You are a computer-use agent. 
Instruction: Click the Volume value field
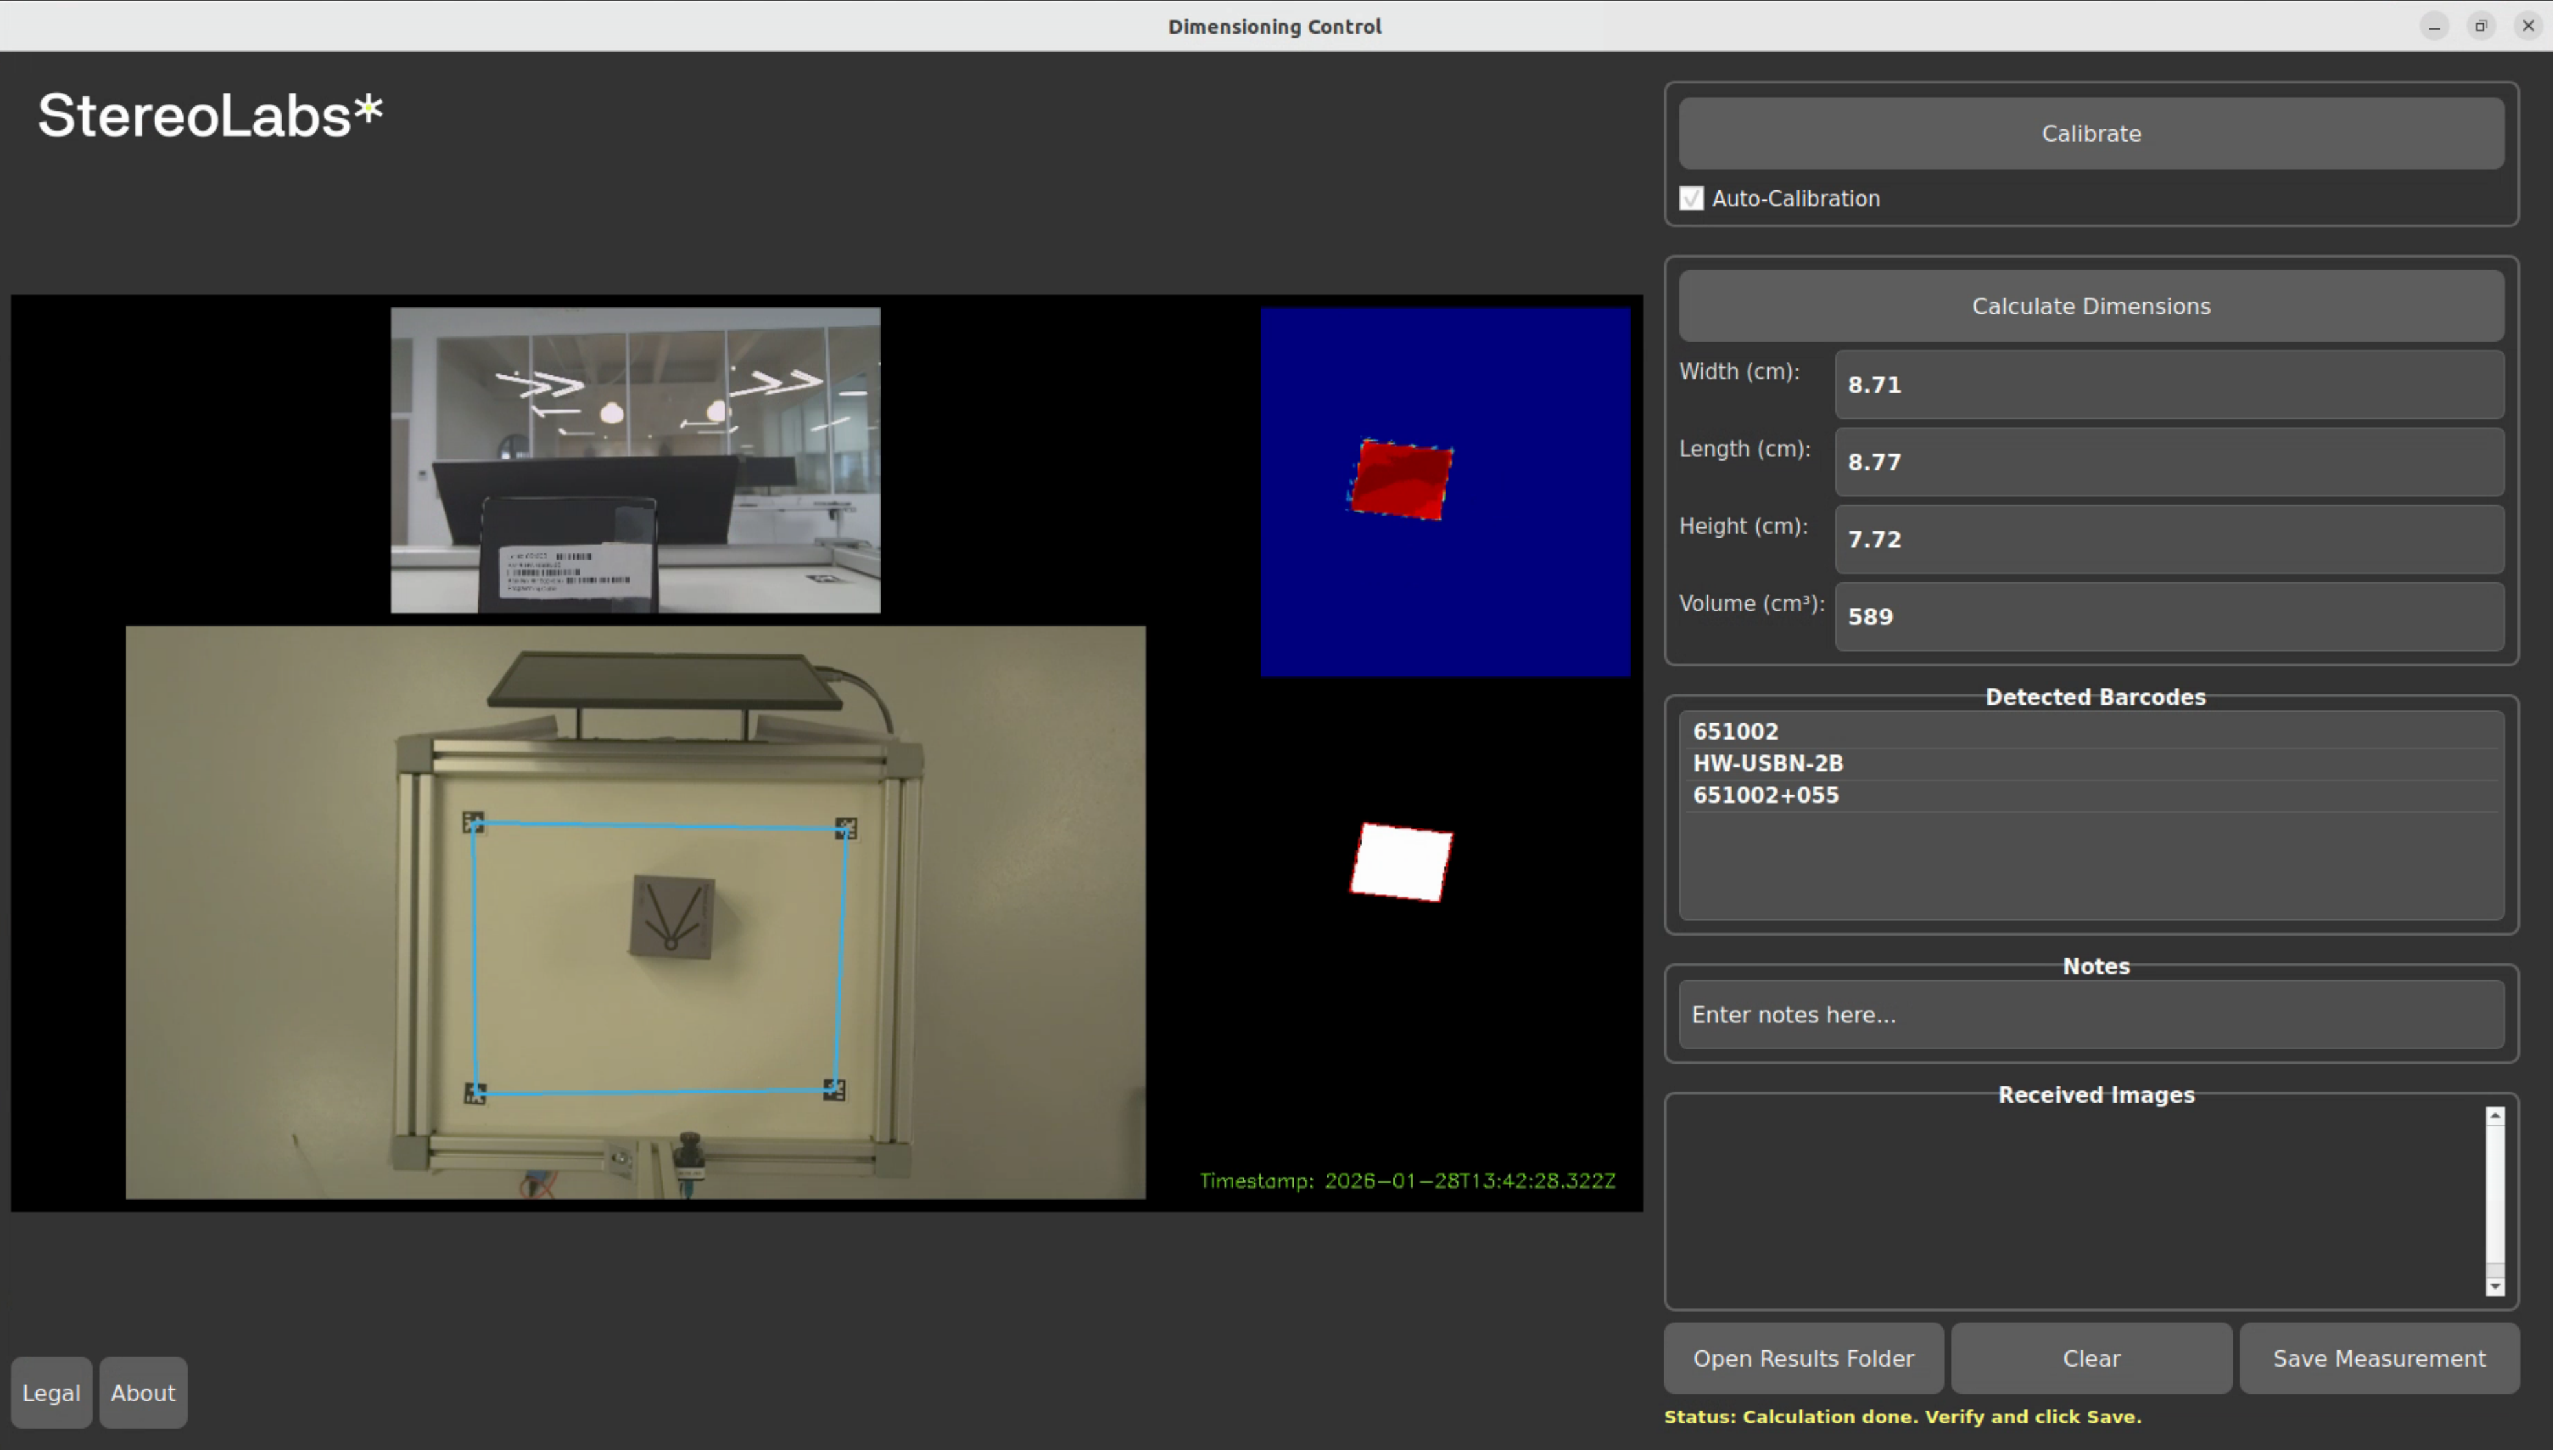[2167, 617]
